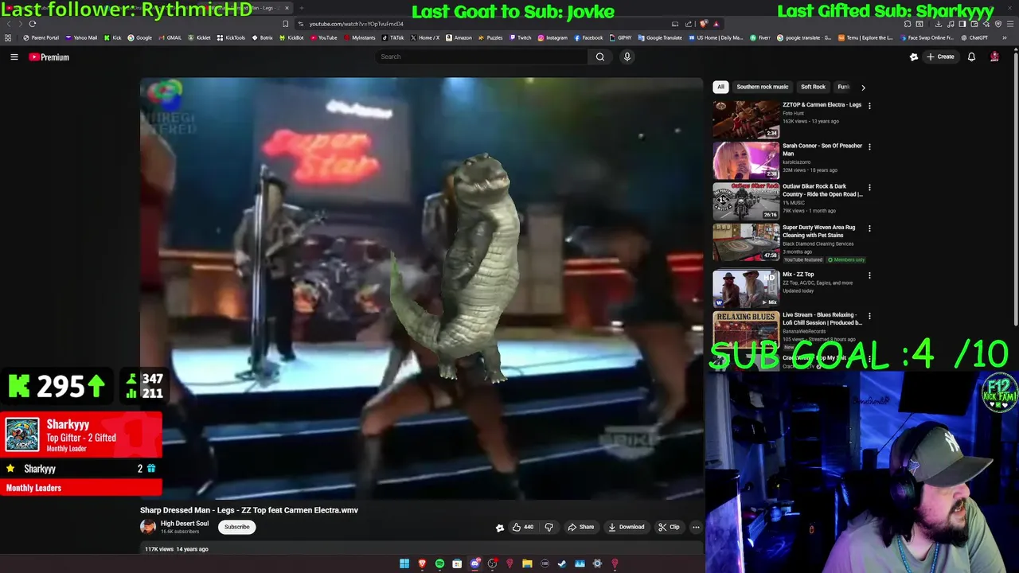The height and width of the screenshot is (573, 1019).
Task: Open menu for Sarah Connor video
Action: (869, 146)
